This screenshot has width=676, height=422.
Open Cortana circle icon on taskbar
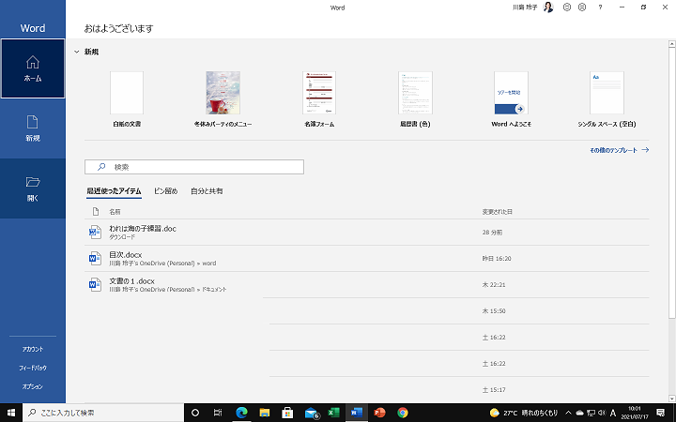click(x=195, y=413)
